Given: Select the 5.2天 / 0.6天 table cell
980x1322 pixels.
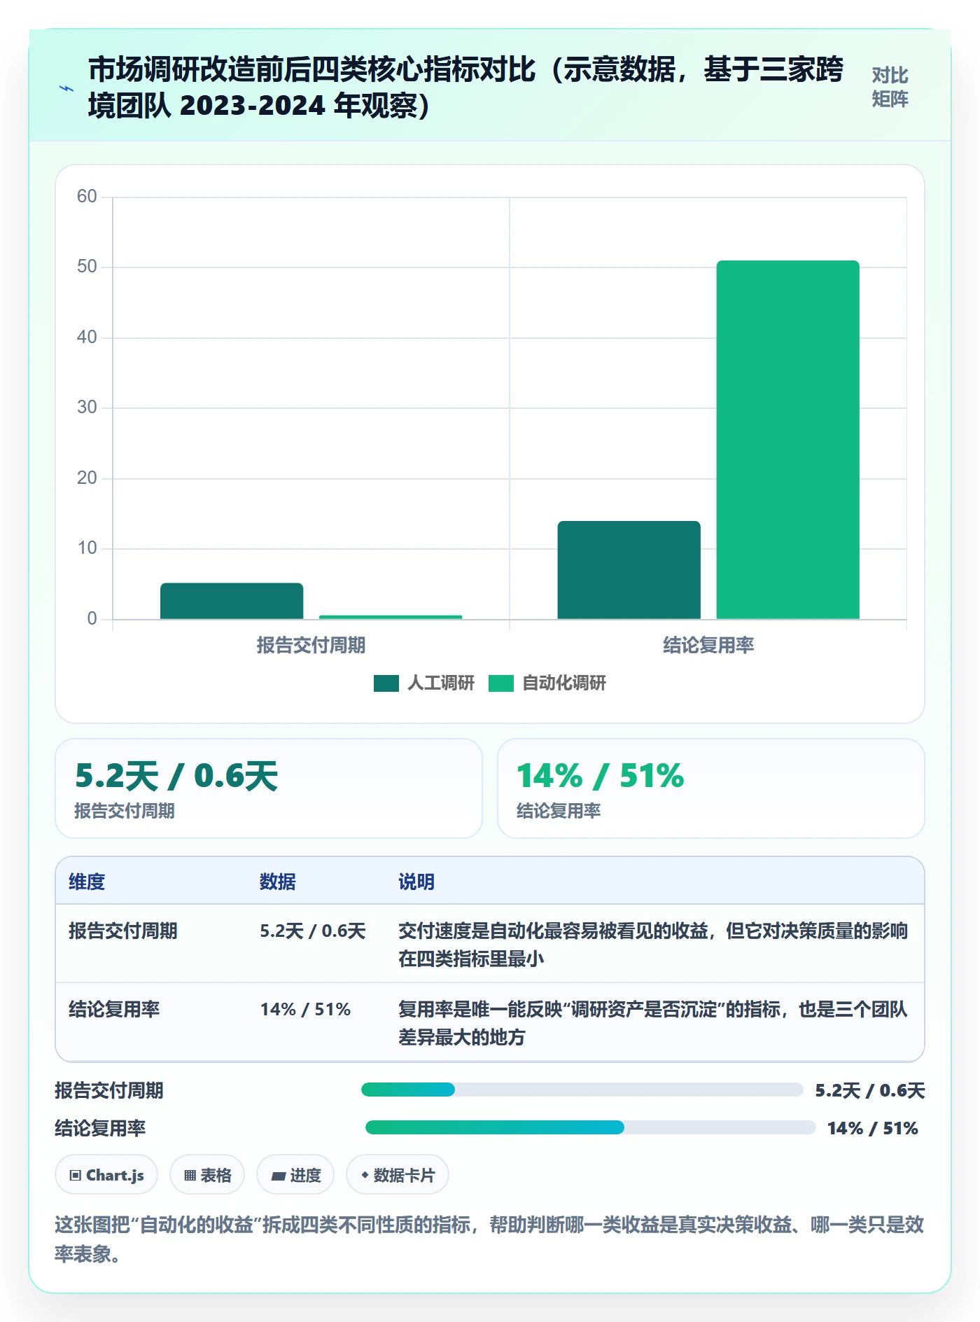Looking at the screenshot, I should (313, 931).
